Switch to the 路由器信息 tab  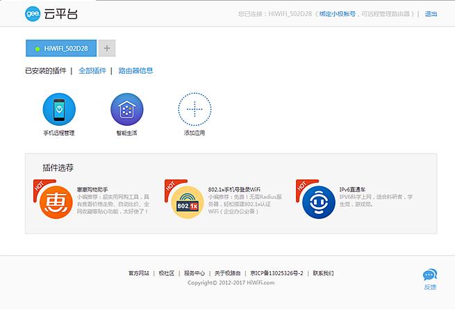tap(135, 70)
